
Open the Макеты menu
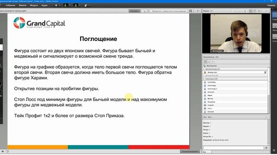[23, 5]
